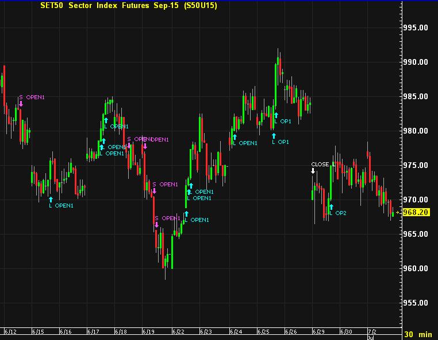
Task: Click magenta S OPEN1 arrow near 6/12
Action: point(21,104)
